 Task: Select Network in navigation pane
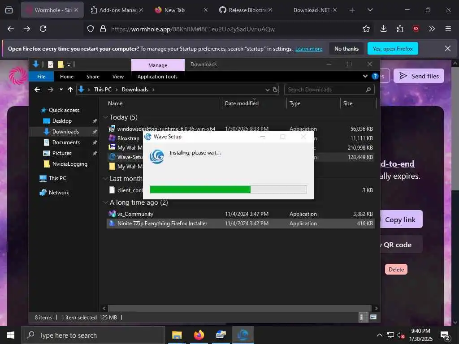click(x=59, y=193)
